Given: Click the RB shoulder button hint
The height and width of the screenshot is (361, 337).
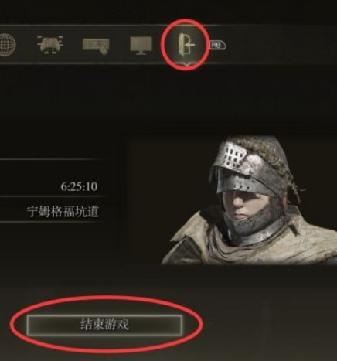Looking at the screenshot, I should click(218, 45).
